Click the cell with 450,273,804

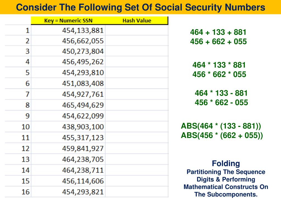68,51
